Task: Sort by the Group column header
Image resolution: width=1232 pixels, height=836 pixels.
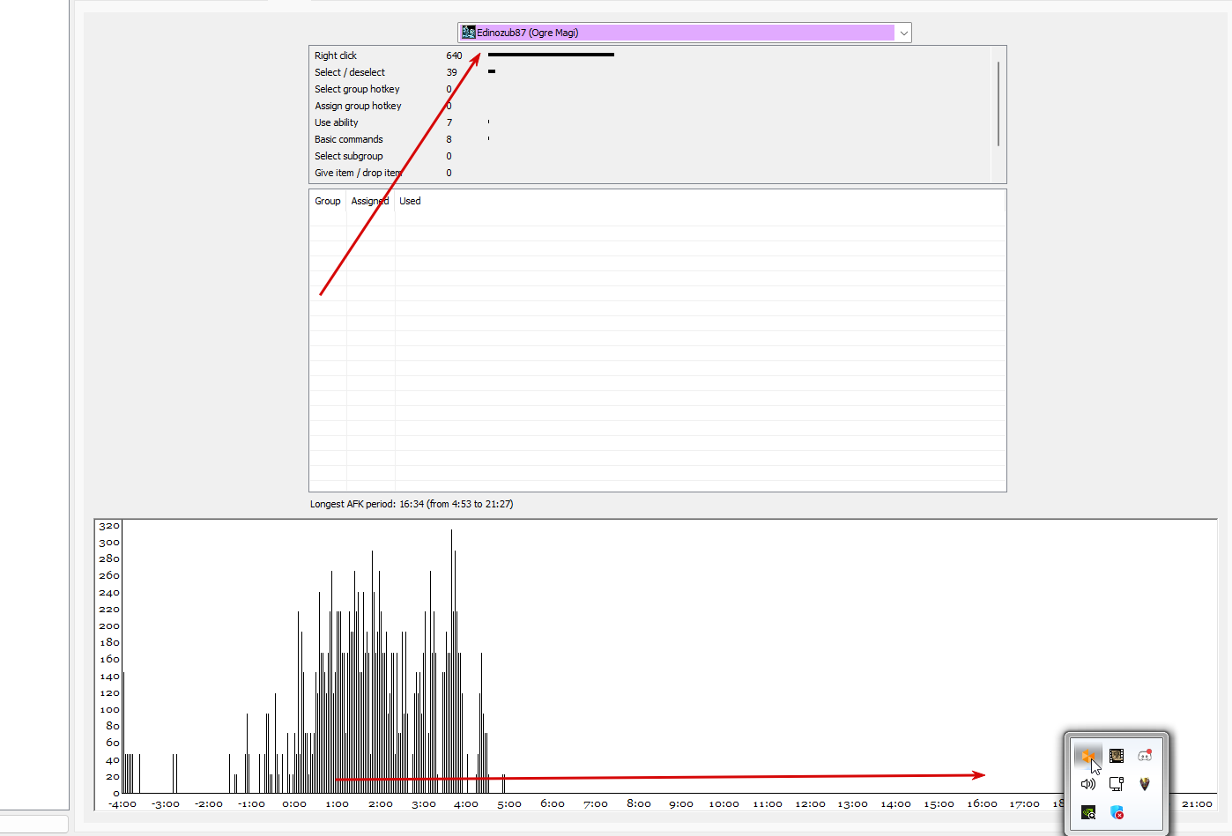Action: coord(328,201)
